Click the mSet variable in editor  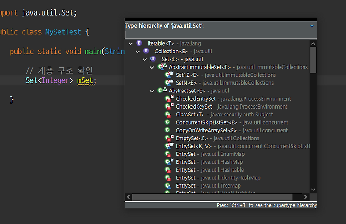[x=85, y=80]
